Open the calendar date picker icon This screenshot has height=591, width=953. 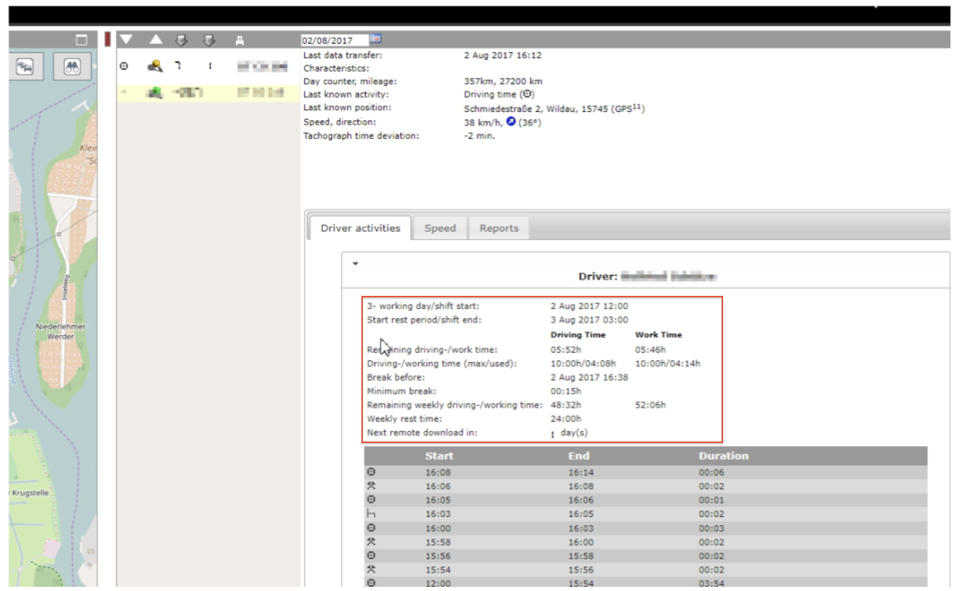point(375,39)
